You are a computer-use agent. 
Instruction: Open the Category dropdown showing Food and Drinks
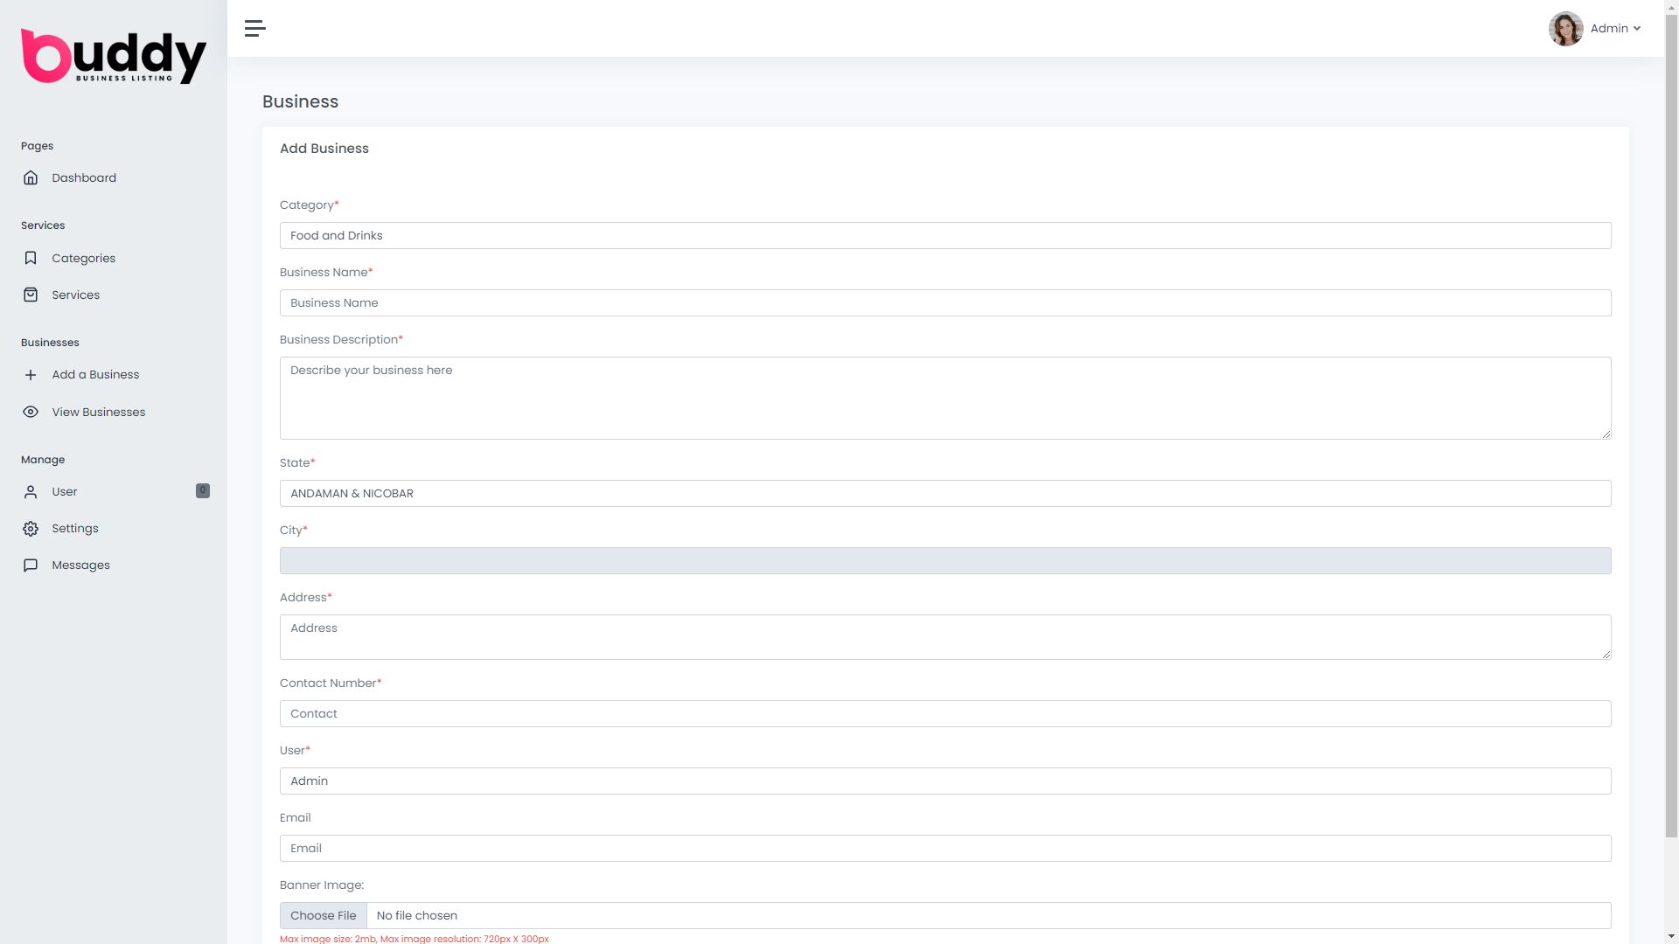coord(944,236)
